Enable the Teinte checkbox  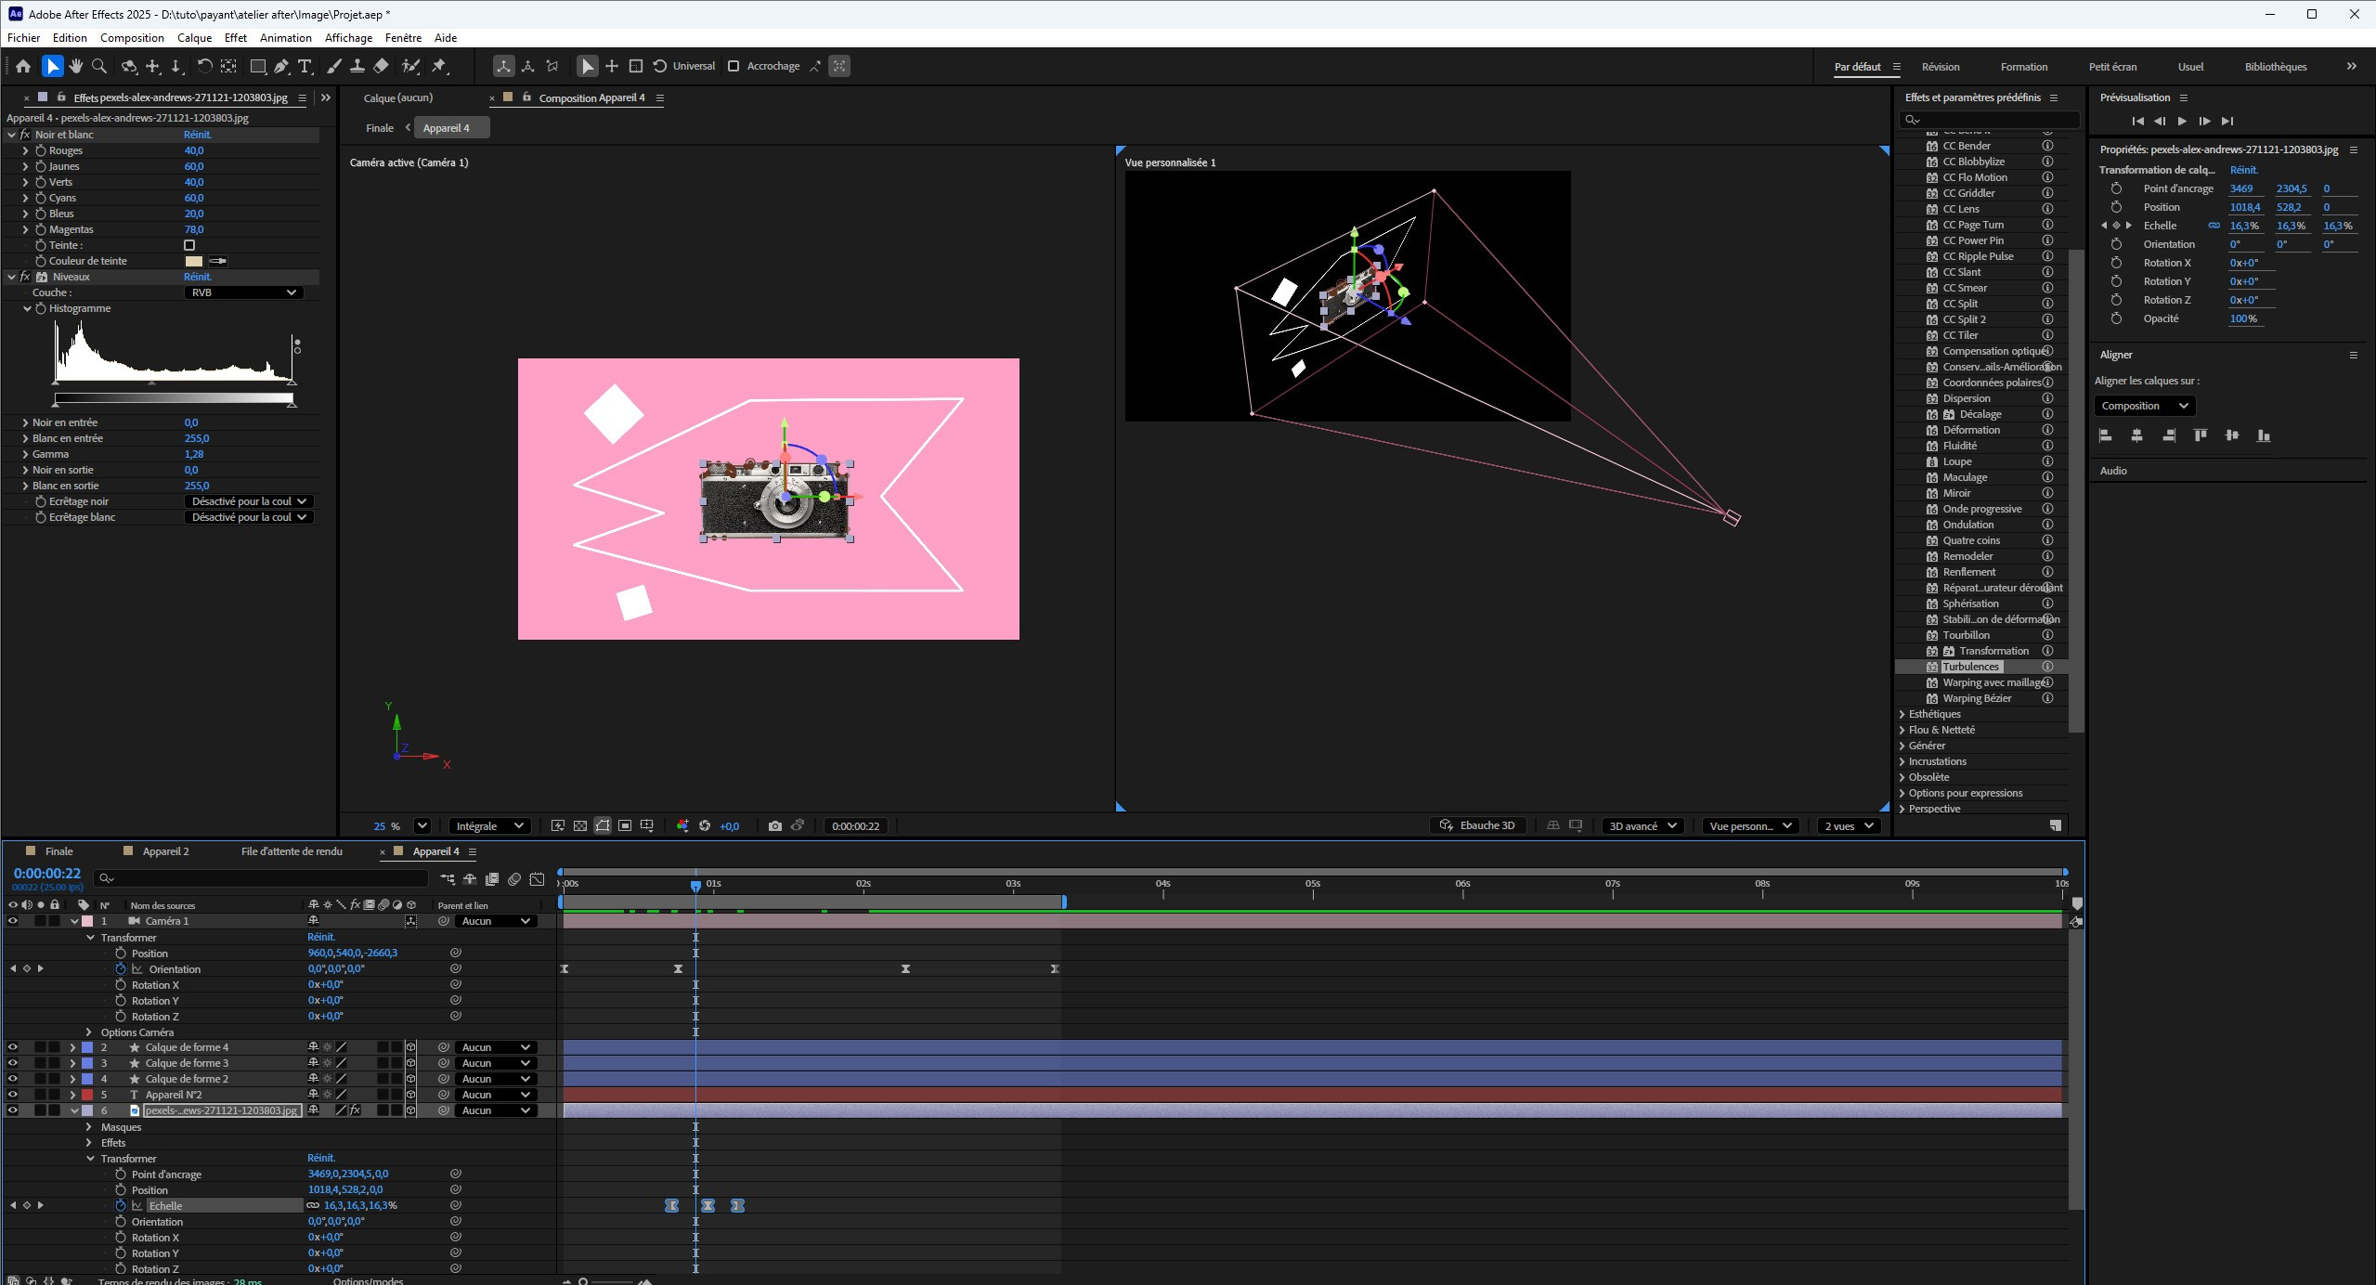pyautogui.click(x=189, y=245)
